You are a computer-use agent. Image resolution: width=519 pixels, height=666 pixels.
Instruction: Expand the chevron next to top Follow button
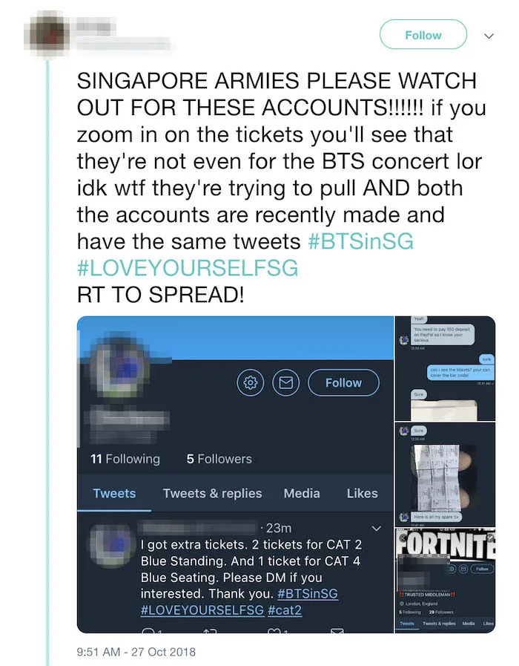tap(488, 35)
